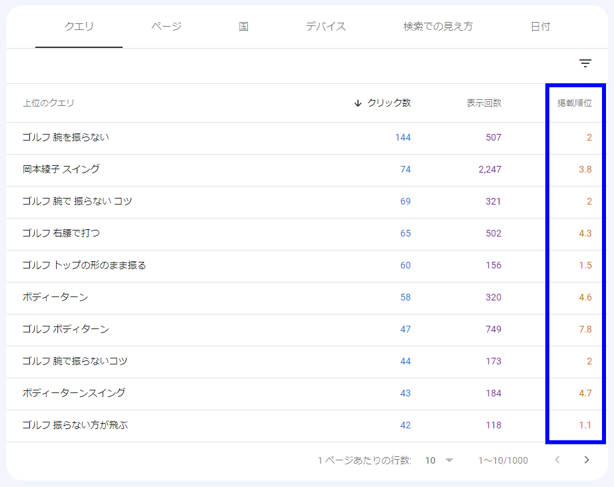This screenshot has width=614, height=487.
Task: Select query ゴルフ 腕で振らないコツ
Action: (75, 361)
